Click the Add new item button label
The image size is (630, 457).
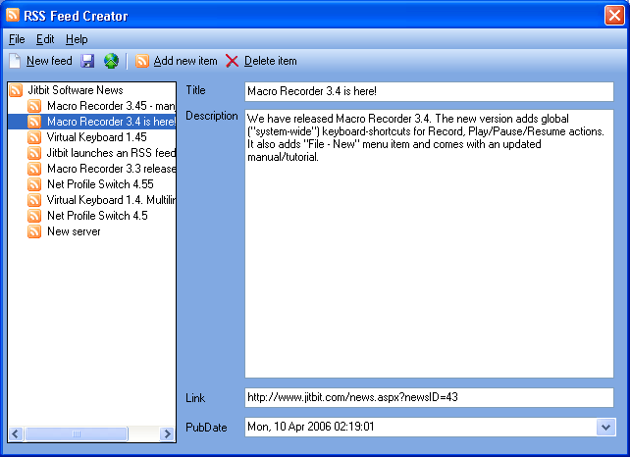(185, 61)
